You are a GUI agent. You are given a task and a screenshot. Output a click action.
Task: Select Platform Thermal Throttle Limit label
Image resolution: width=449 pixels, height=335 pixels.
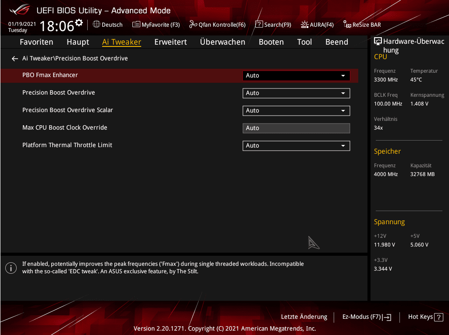point(67,145)
